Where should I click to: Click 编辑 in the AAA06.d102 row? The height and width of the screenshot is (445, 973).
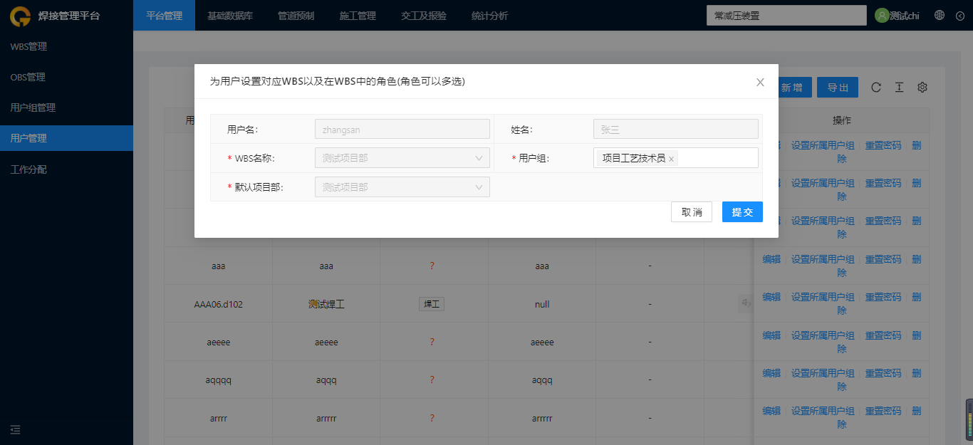click(771, 298)
